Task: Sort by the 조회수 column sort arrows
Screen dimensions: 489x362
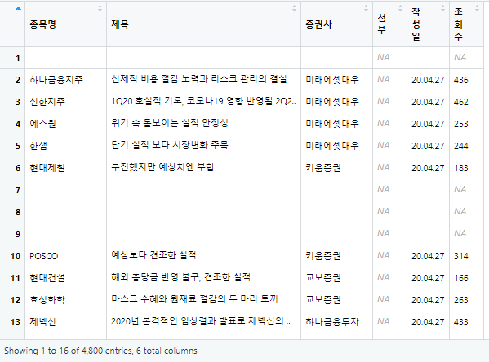Action: tap(477, 8)
